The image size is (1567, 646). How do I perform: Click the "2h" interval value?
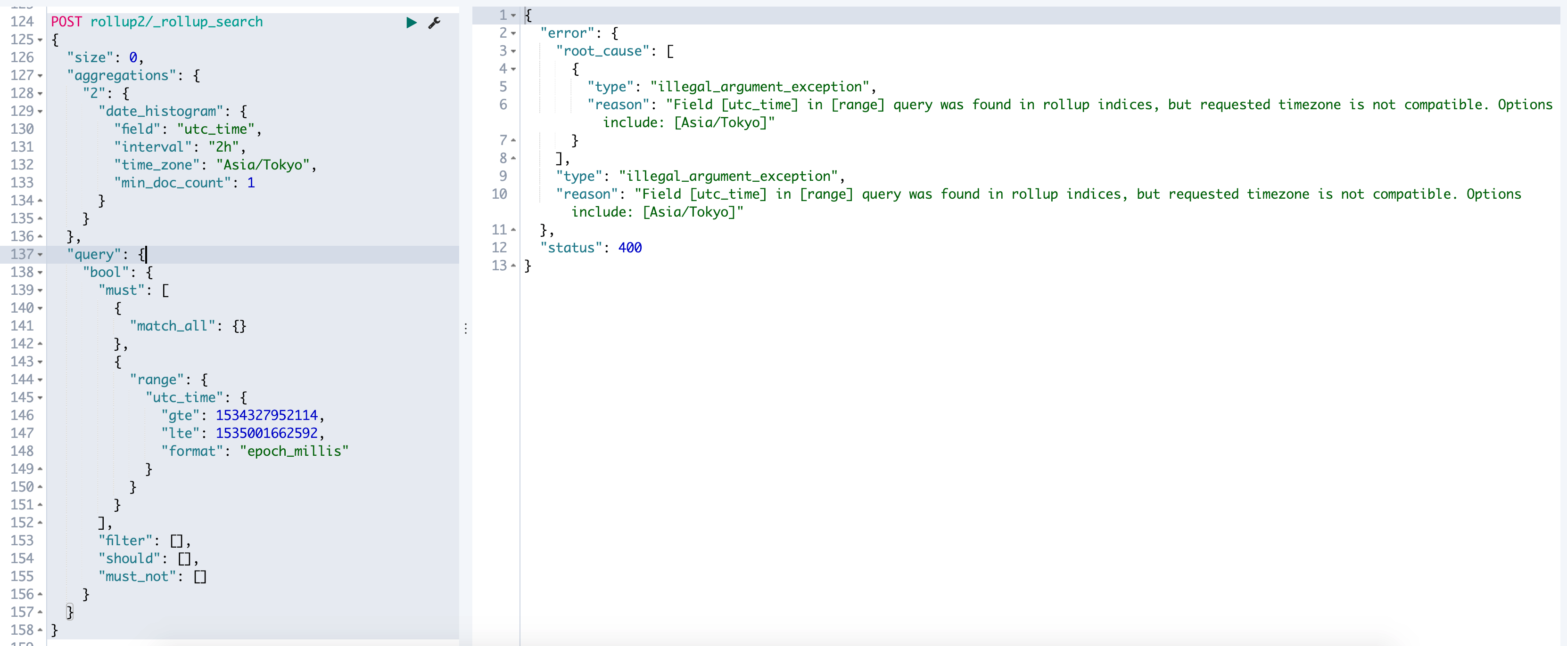click(223, 147)
